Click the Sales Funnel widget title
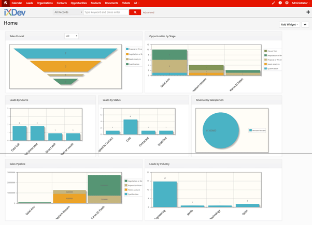 17,36
